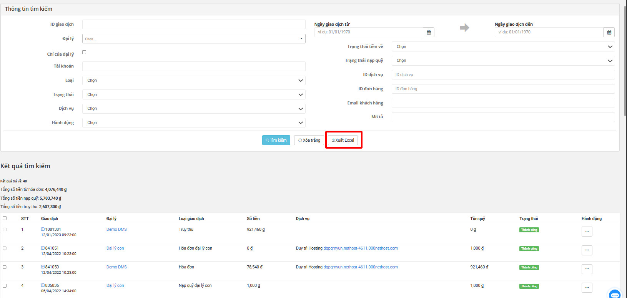Expand transaction 835836 details plus icon
This screenshot has height=298, width=627.
pos(43,285)
